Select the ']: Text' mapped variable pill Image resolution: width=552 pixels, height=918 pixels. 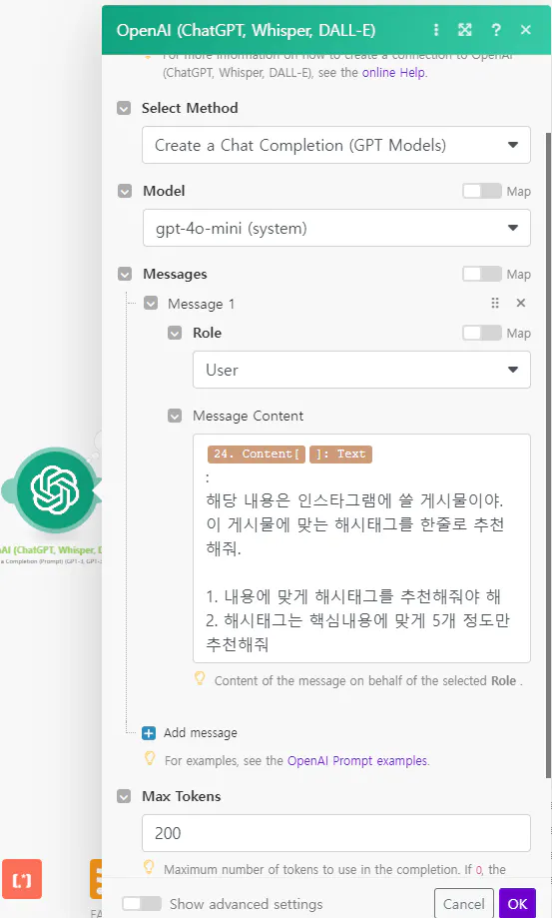point(341,455)
